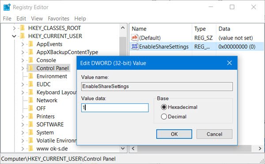The width and height of the screenshot is (265, 164).
Task: Expand the System key
Action: tap(23, 133)
